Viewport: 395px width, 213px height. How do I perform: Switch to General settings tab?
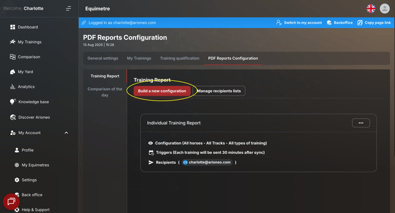103,58
